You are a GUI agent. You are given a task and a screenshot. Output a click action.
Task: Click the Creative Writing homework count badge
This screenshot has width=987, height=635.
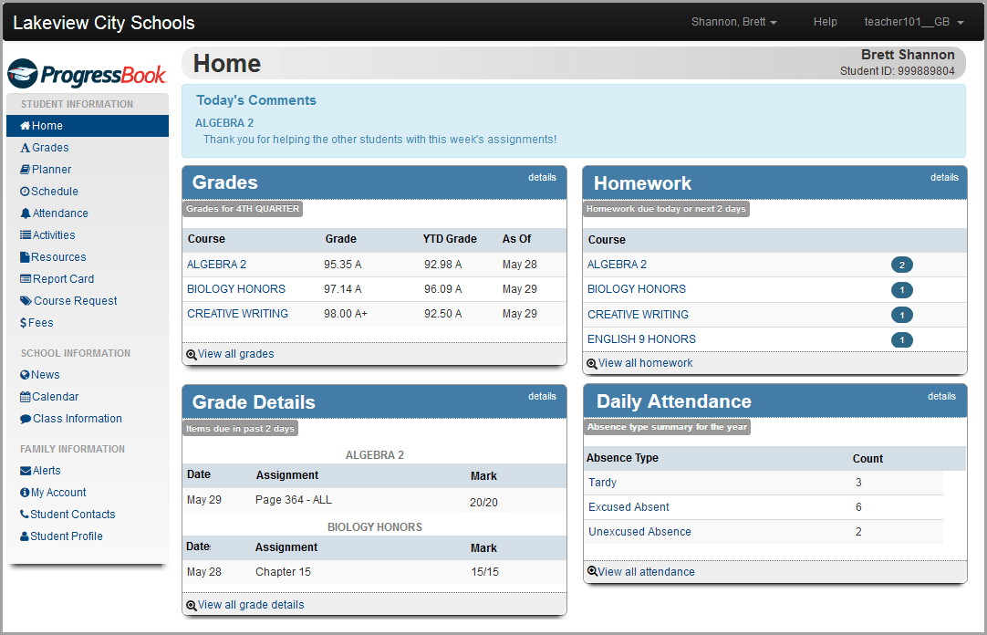coord(902,316)
